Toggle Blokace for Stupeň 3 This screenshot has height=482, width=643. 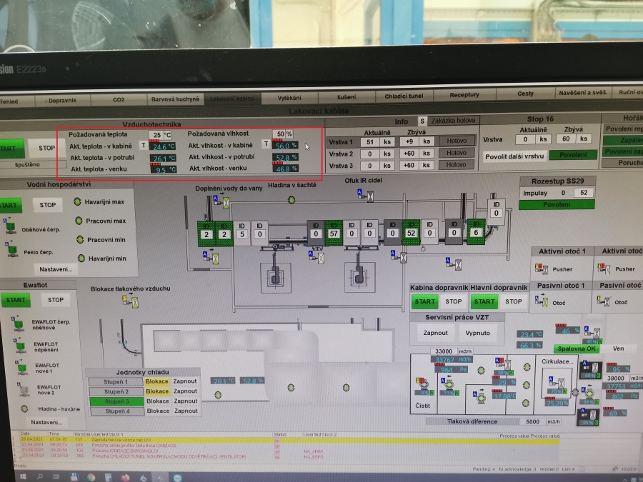point(157,401)
